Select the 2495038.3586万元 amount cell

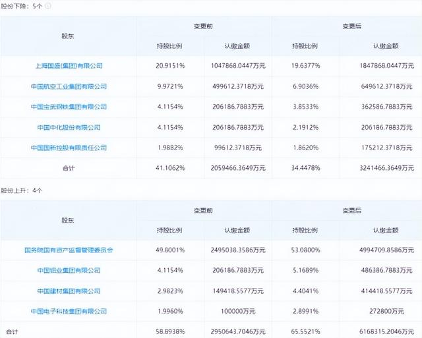[x=238, y=250]
